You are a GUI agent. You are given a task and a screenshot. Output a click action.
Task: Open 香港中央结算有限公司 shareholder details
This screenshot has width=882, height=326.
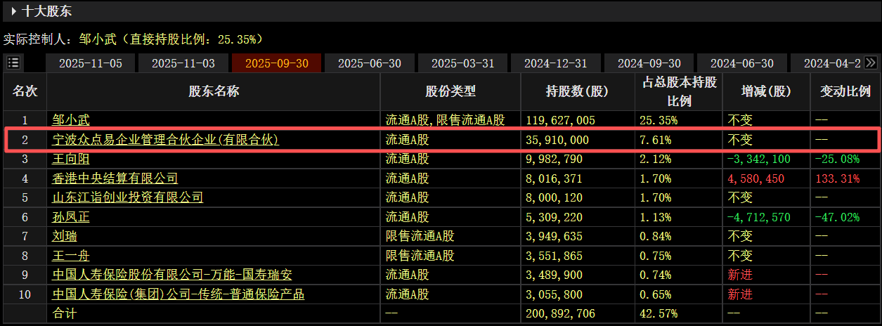coord(115,178)
